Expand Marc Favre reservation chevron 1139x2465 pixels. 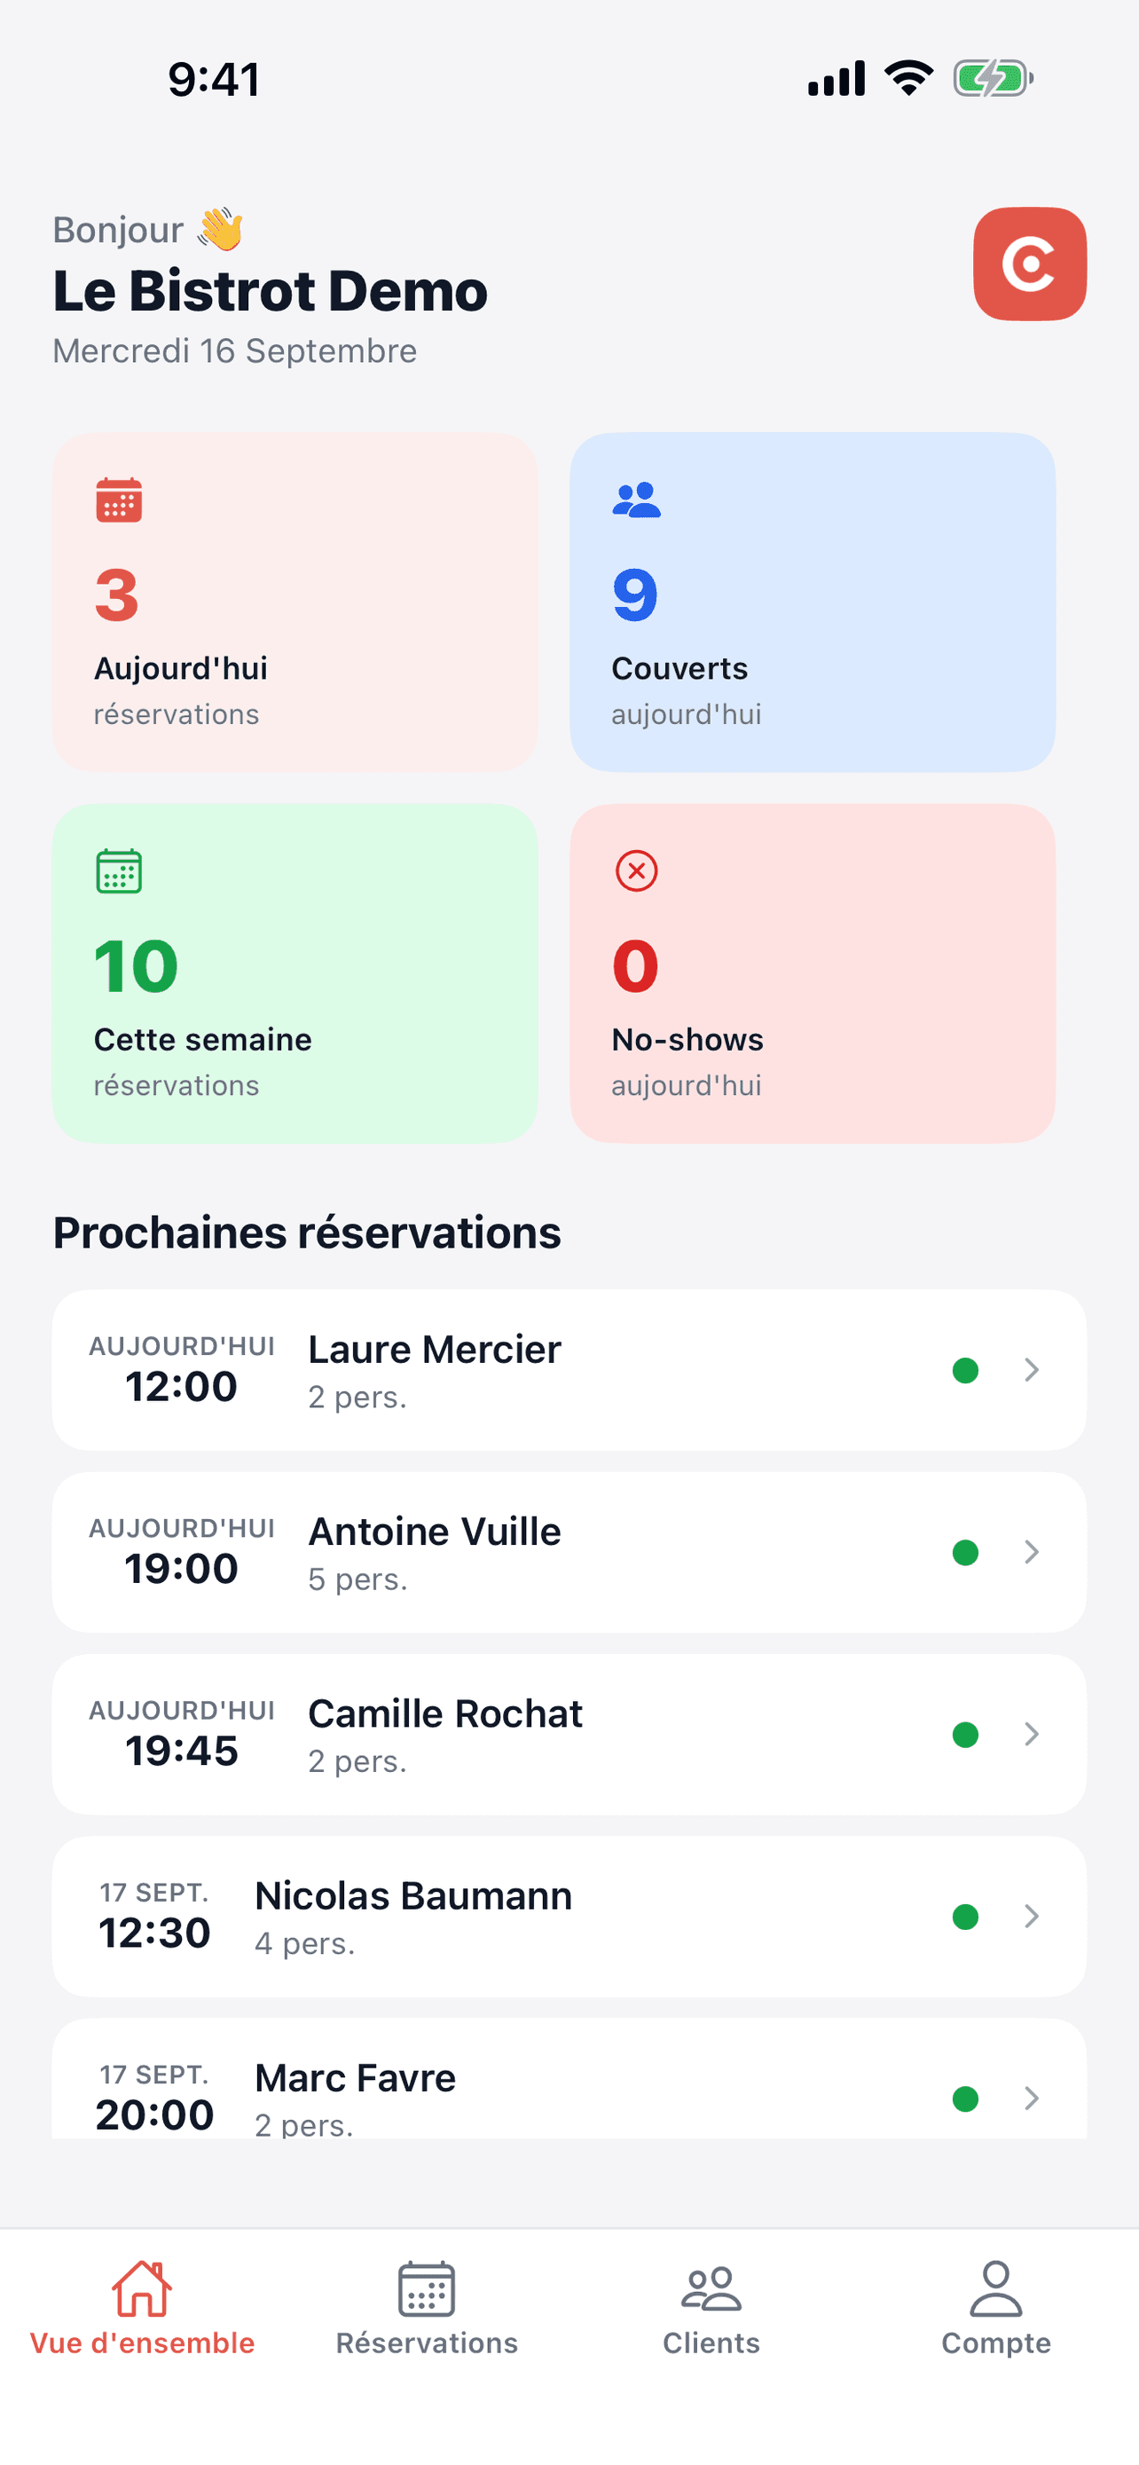pos(1031,2099)
